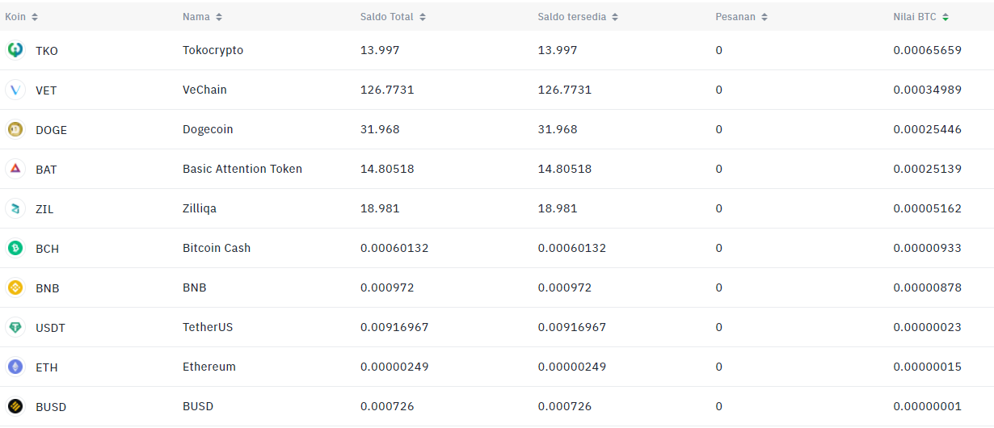
Task: Click the DOGE Dogecoin coin icon
Action: pyautogui.click(x=15, y=129)
